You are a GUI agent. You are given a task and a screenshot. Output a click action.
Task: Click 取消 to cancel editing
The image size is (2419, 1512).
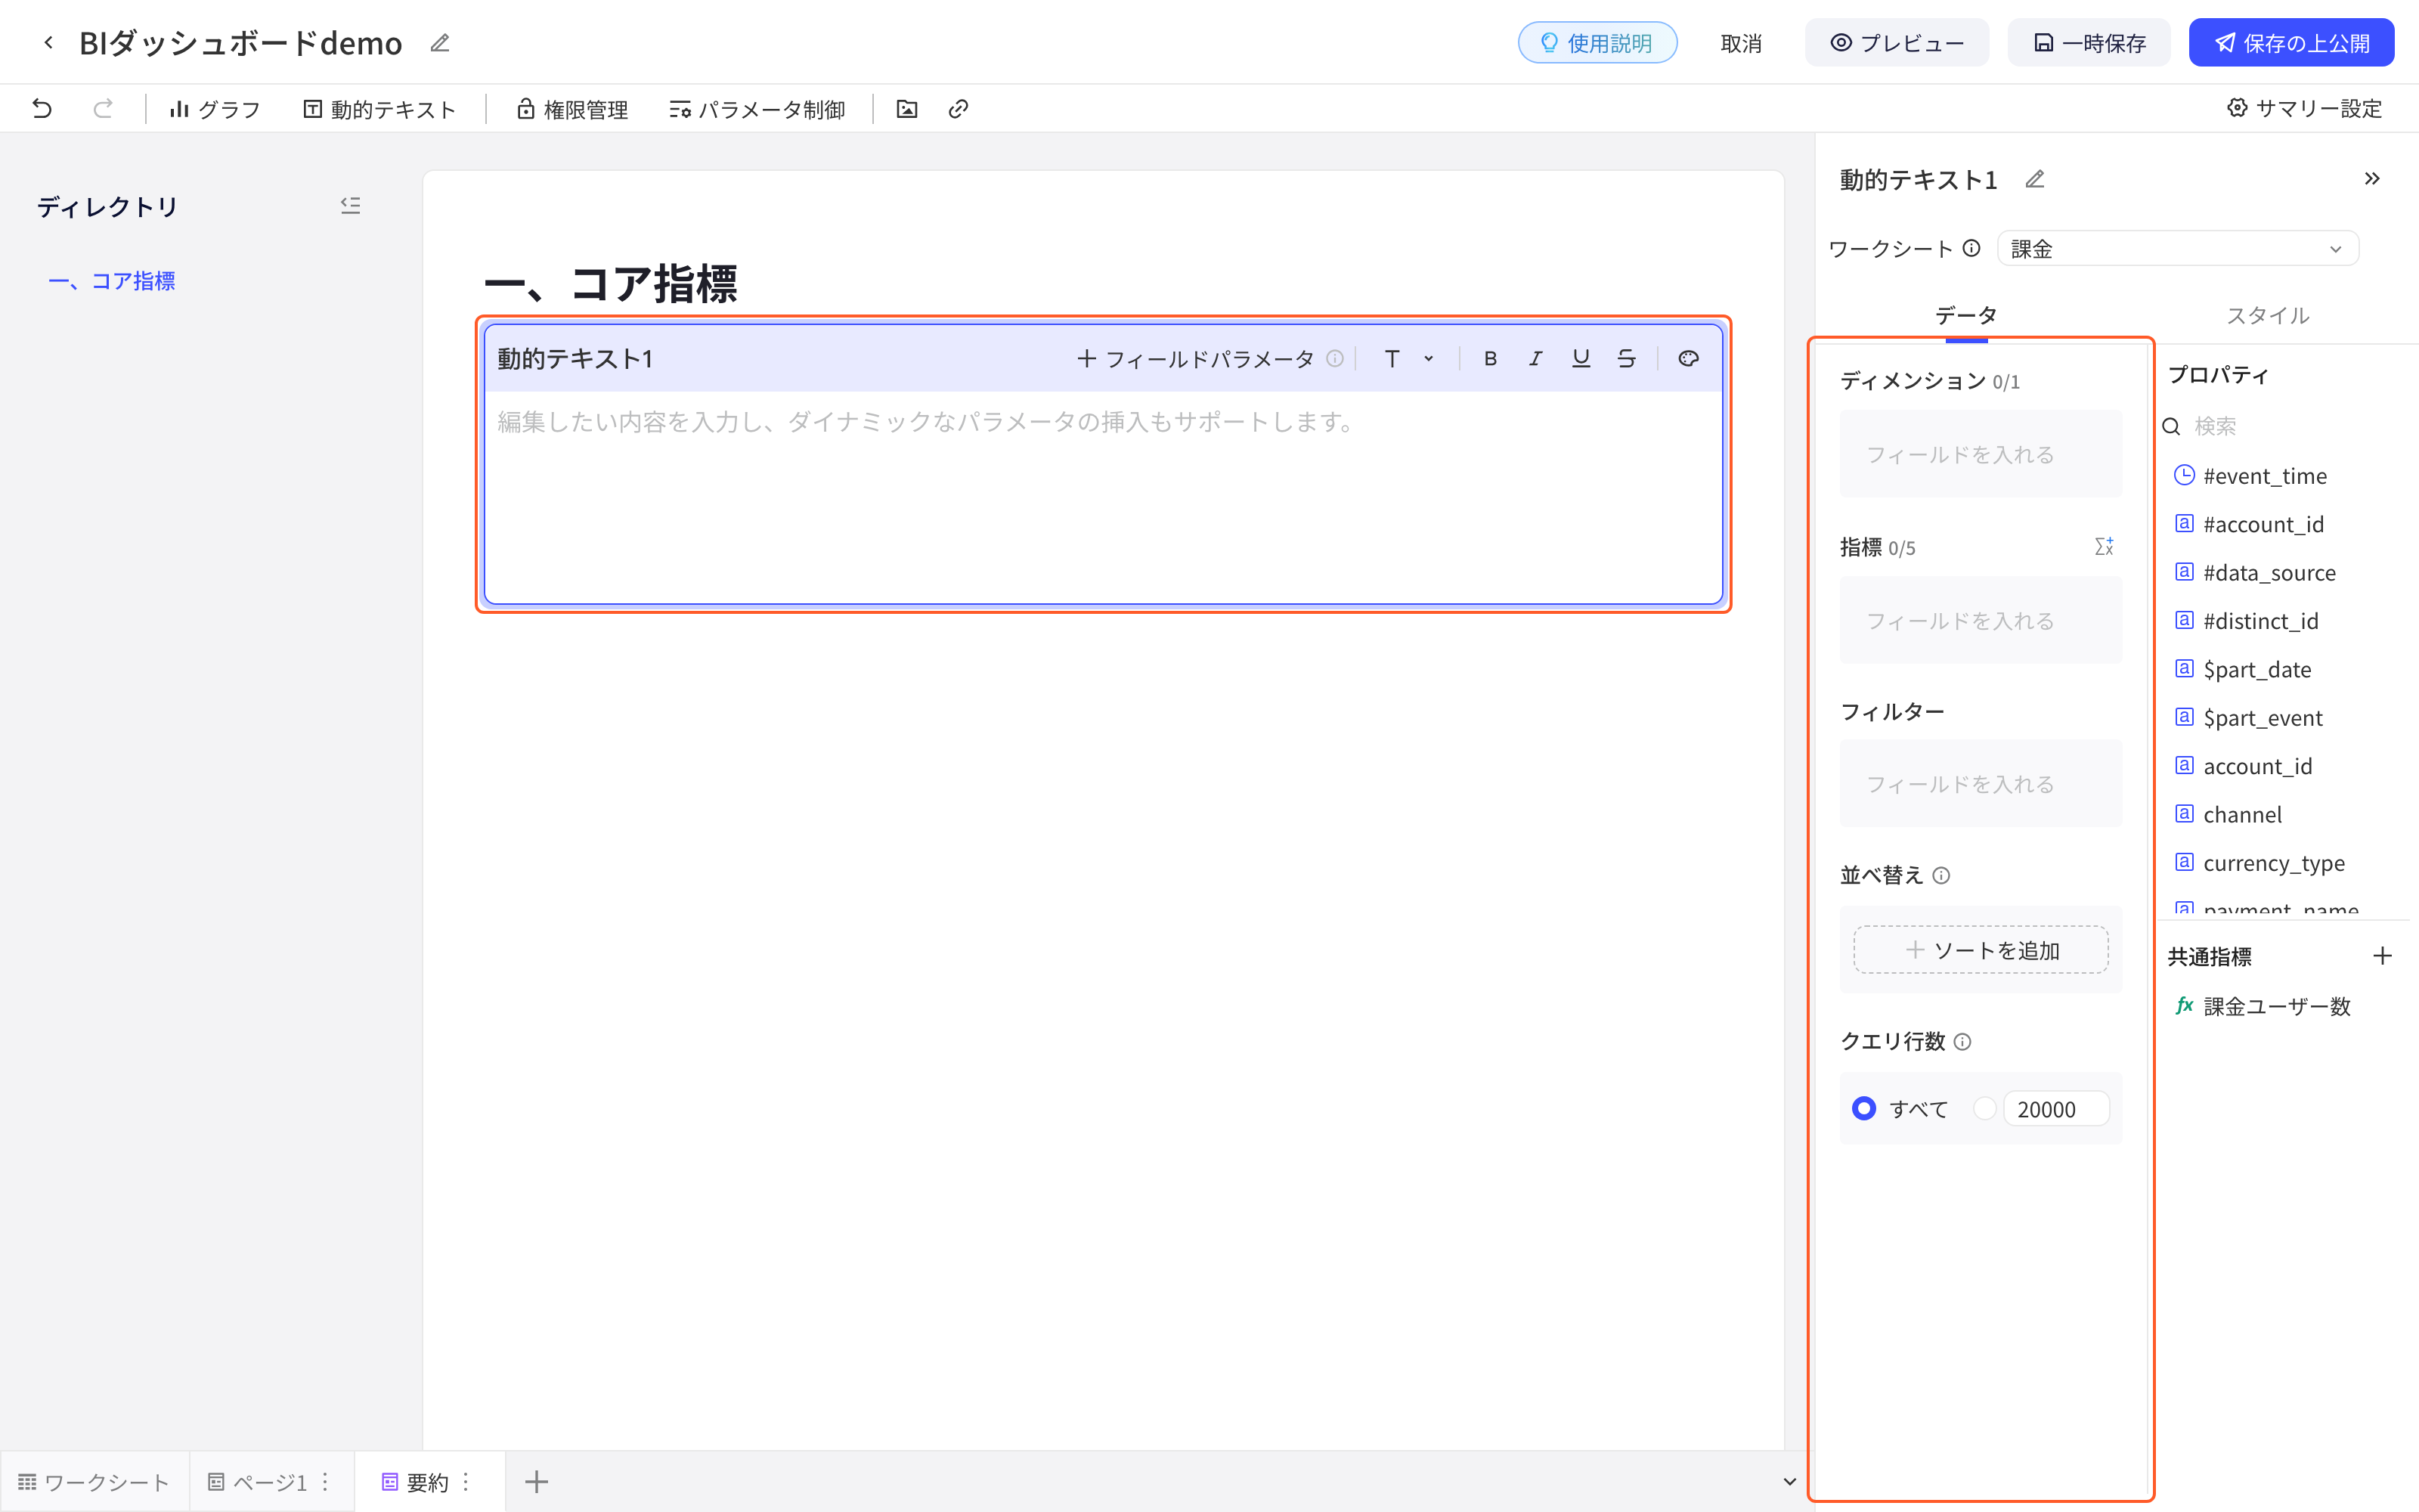click(1741, 43)
